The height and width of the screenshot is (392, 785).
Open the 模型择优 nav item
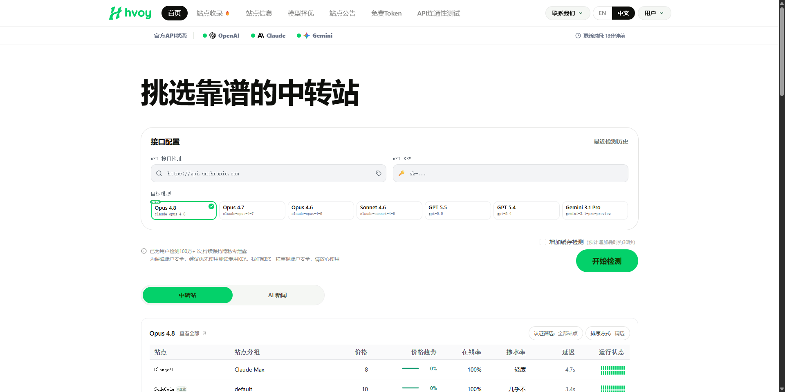click(x=301, y=13)
